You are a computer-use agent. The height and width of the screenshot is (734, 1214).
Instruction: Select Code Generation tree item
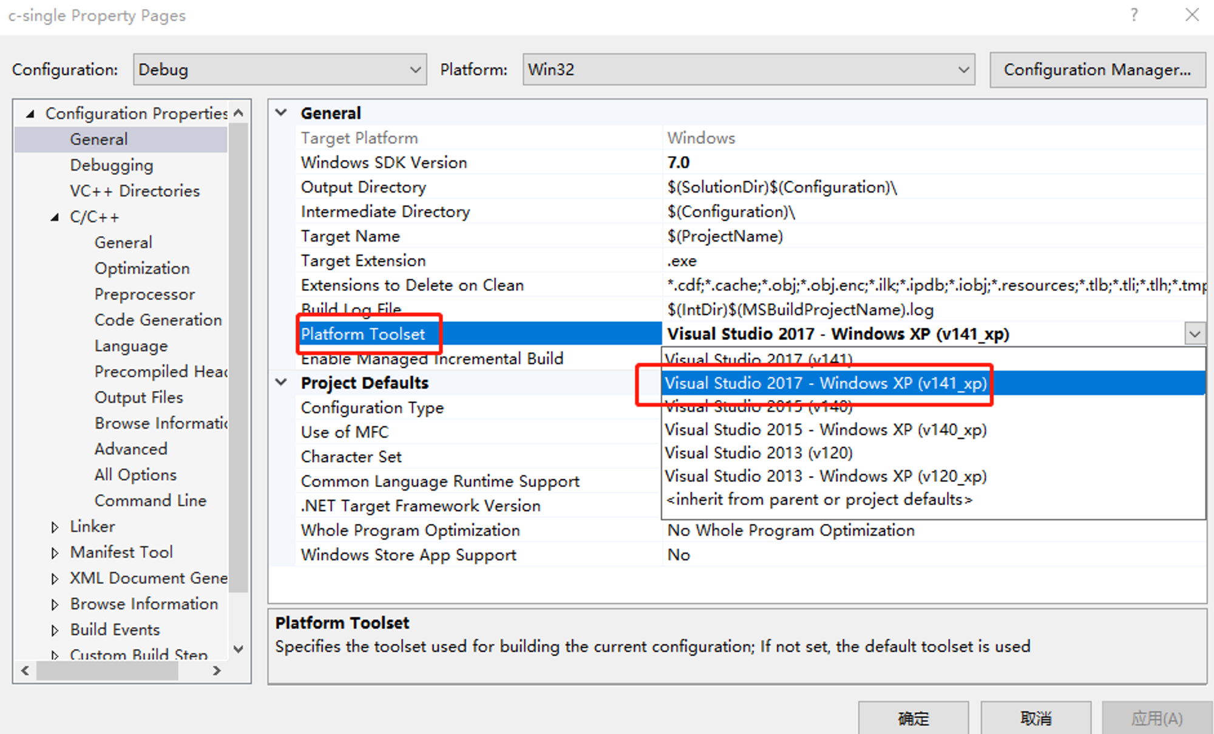(x=158, y=320)
